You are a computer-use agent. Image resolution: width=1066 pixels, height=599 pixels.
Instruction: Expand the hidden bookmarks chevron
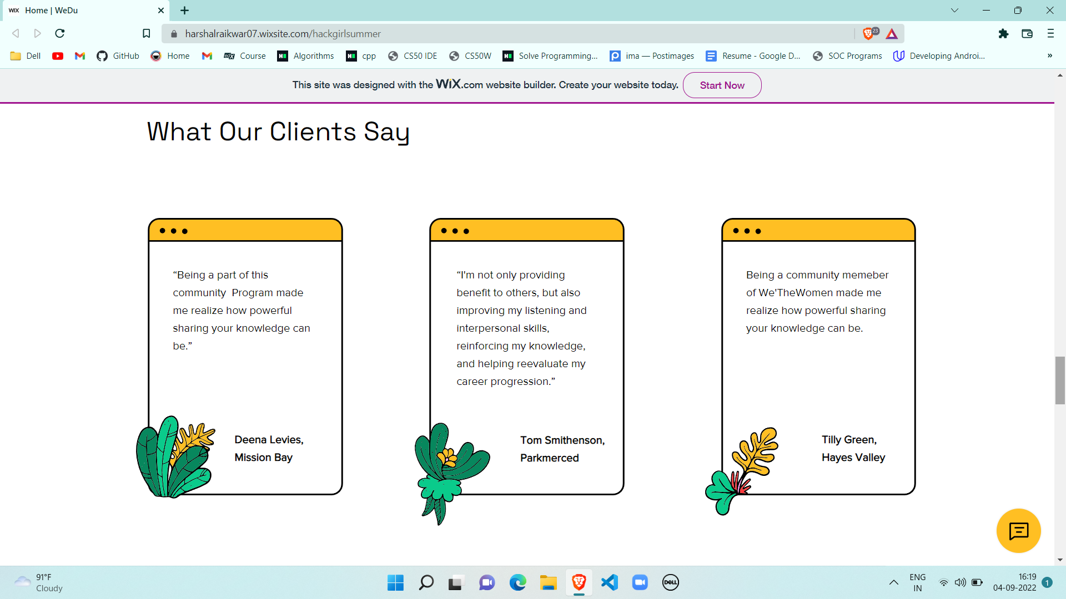(1049, 56)
